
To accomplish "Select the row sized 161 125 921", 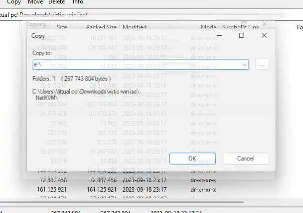I will [128, 190].
